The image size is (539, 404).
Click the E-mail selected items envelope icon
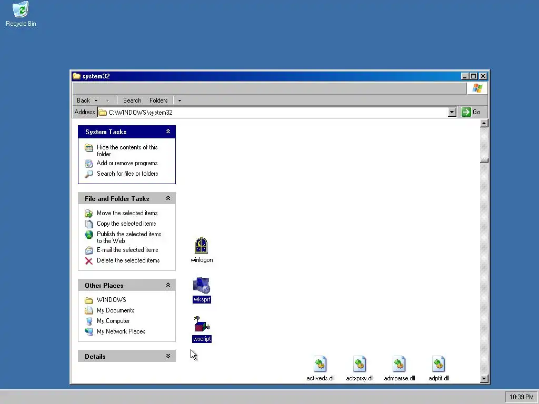[x=88, y=250]
